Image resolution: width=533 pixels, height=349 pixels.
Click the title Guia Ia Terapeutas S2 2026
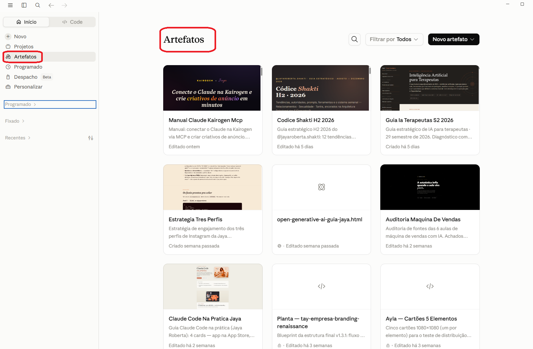click(420, 120)
